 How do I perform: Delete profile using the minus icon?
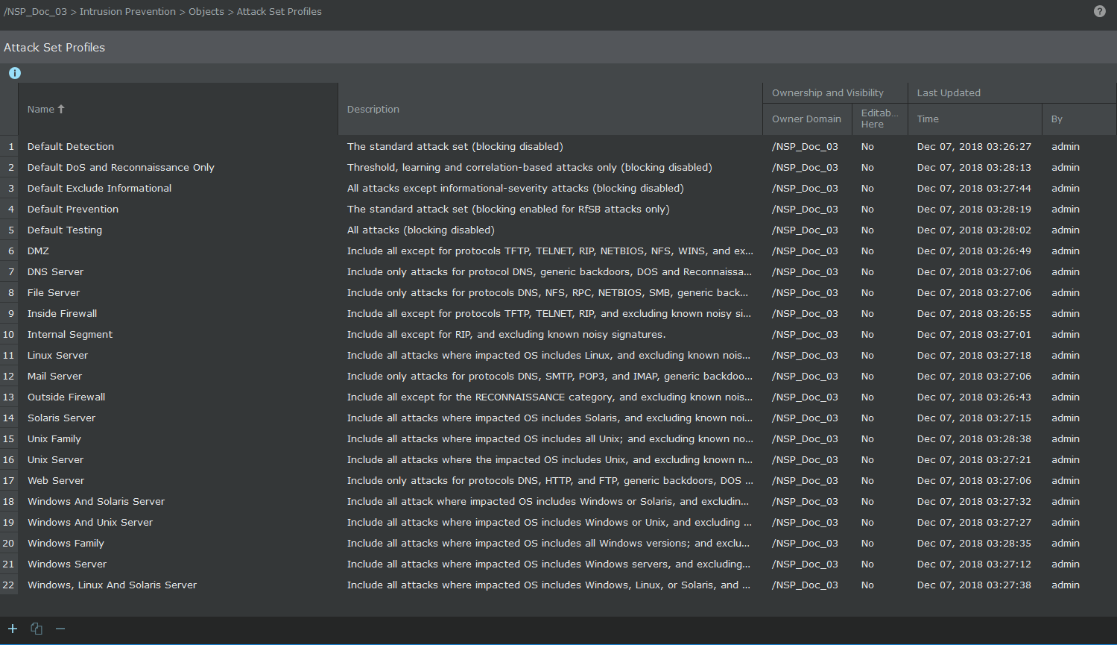pos(60,629)
